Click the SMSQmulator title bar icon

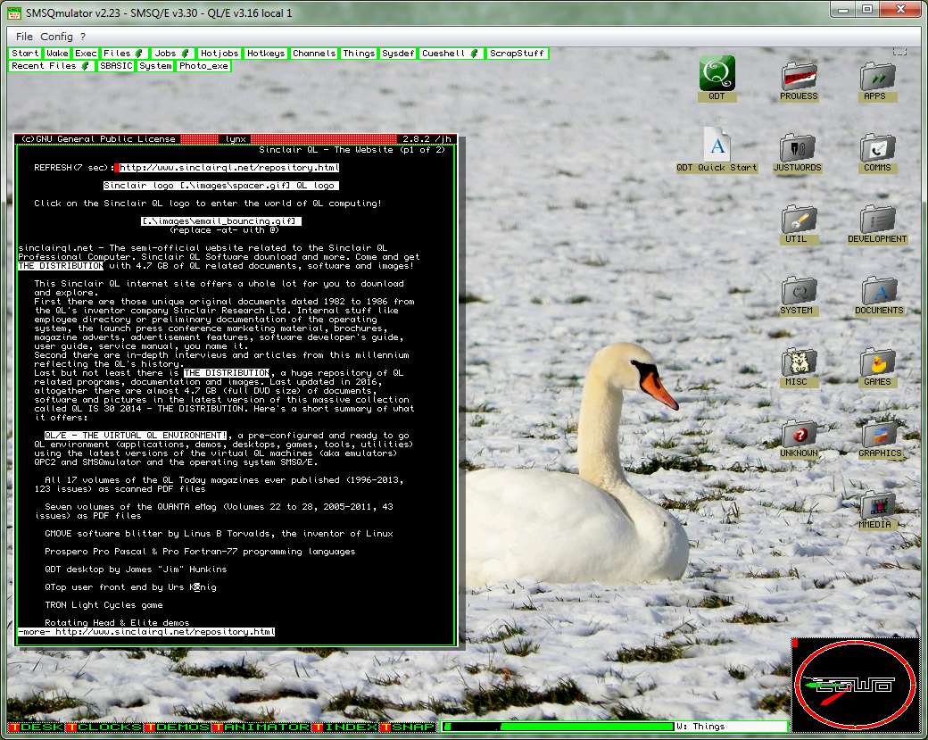pos(15,13)
